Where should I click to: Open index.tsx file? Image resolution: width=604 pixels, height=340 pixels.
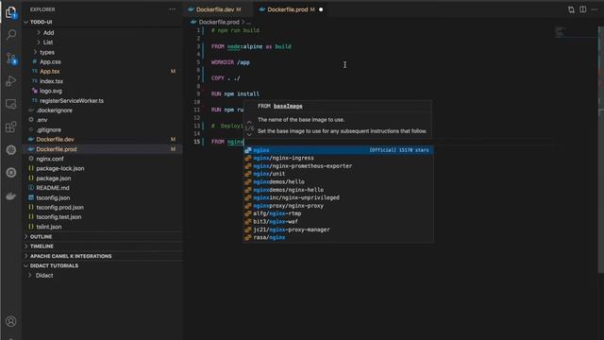[102, 81]
